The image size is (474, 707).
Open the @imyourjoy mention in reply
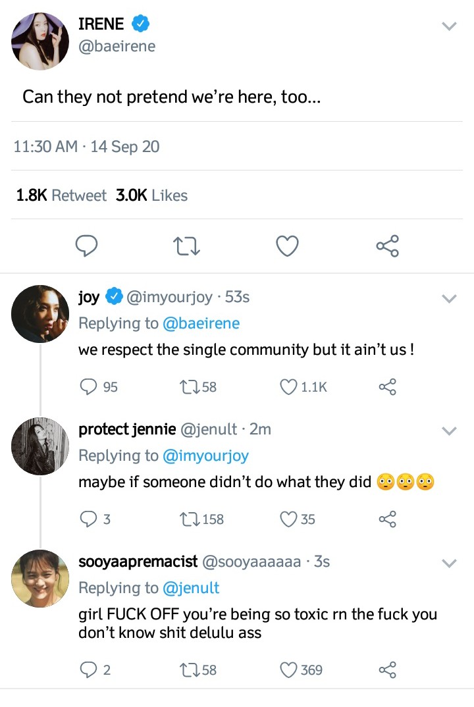coord(205,456)
